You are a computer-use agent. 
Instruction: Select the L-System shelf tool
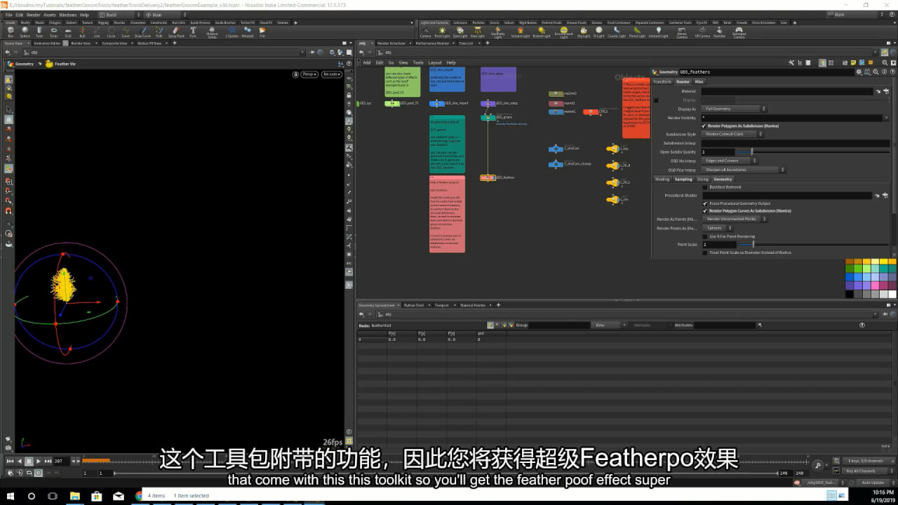click(232, 32)
